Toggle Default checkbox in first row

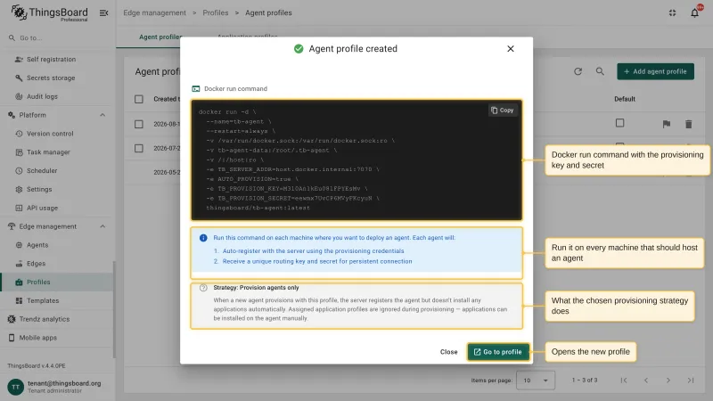coord(619,123)
